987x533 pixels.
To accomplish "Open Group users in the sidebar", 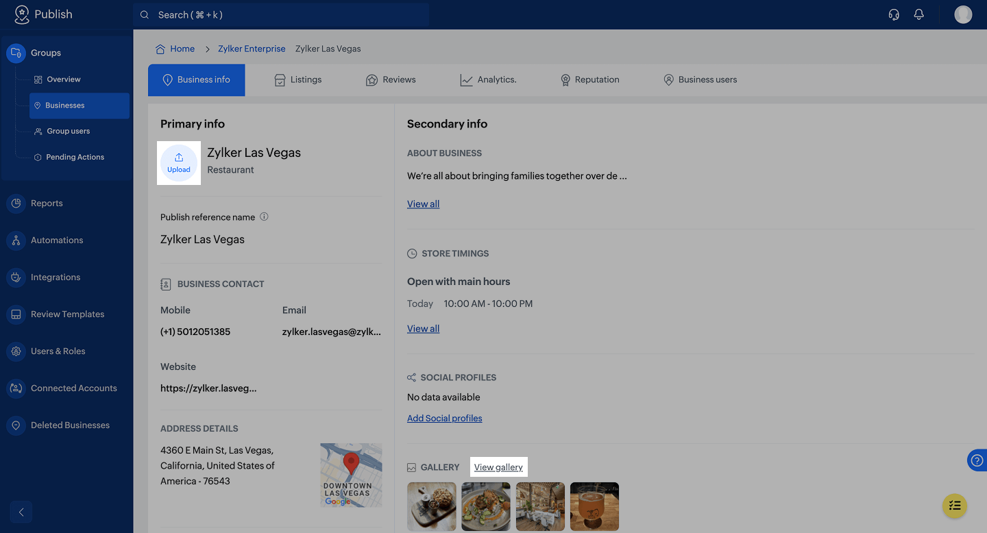I will pyautogui.click(x=62, y=131).
